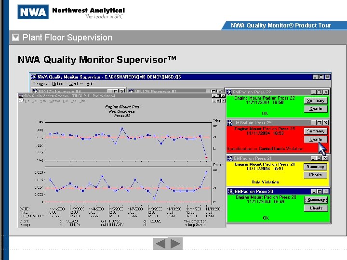
Task: Click the document icon in Graphics menu bar
Action: coord(21,101)
